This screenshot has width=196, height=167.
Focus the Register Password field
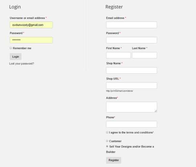(x=132, y=40)
